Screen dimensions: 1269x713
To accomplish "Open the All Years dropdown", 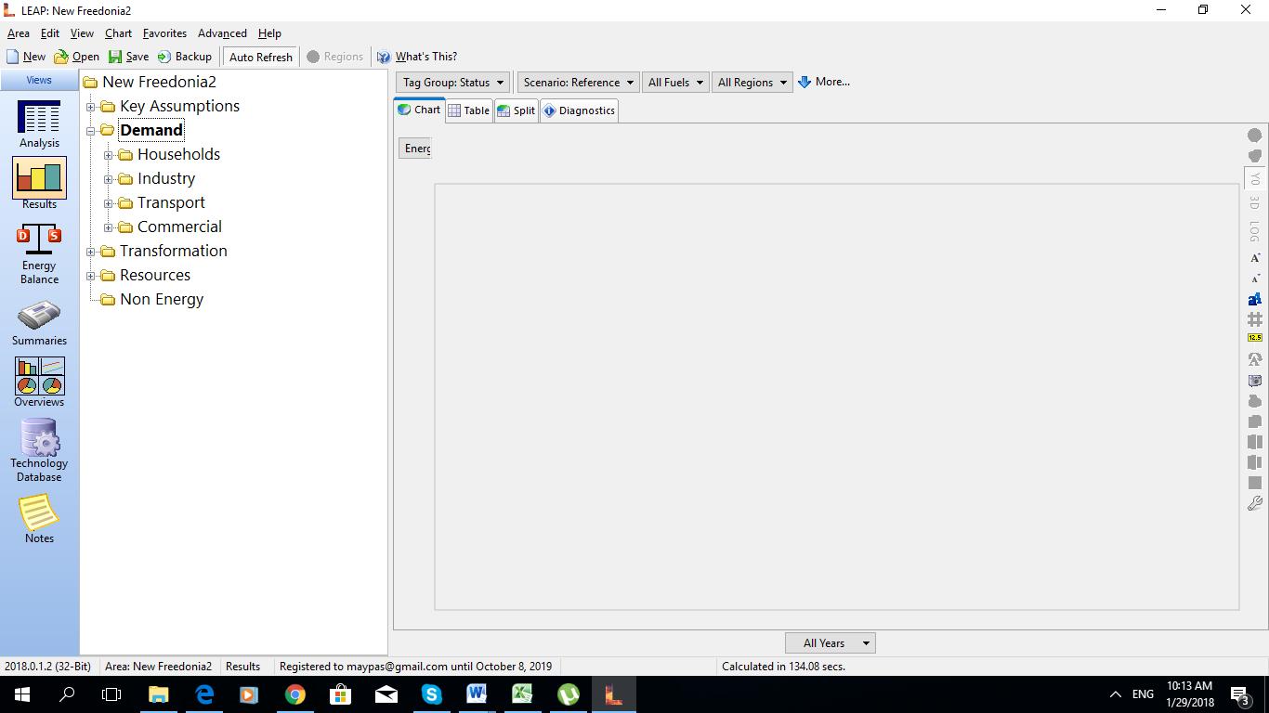I will pyautogui.click(x=831, y=642).
